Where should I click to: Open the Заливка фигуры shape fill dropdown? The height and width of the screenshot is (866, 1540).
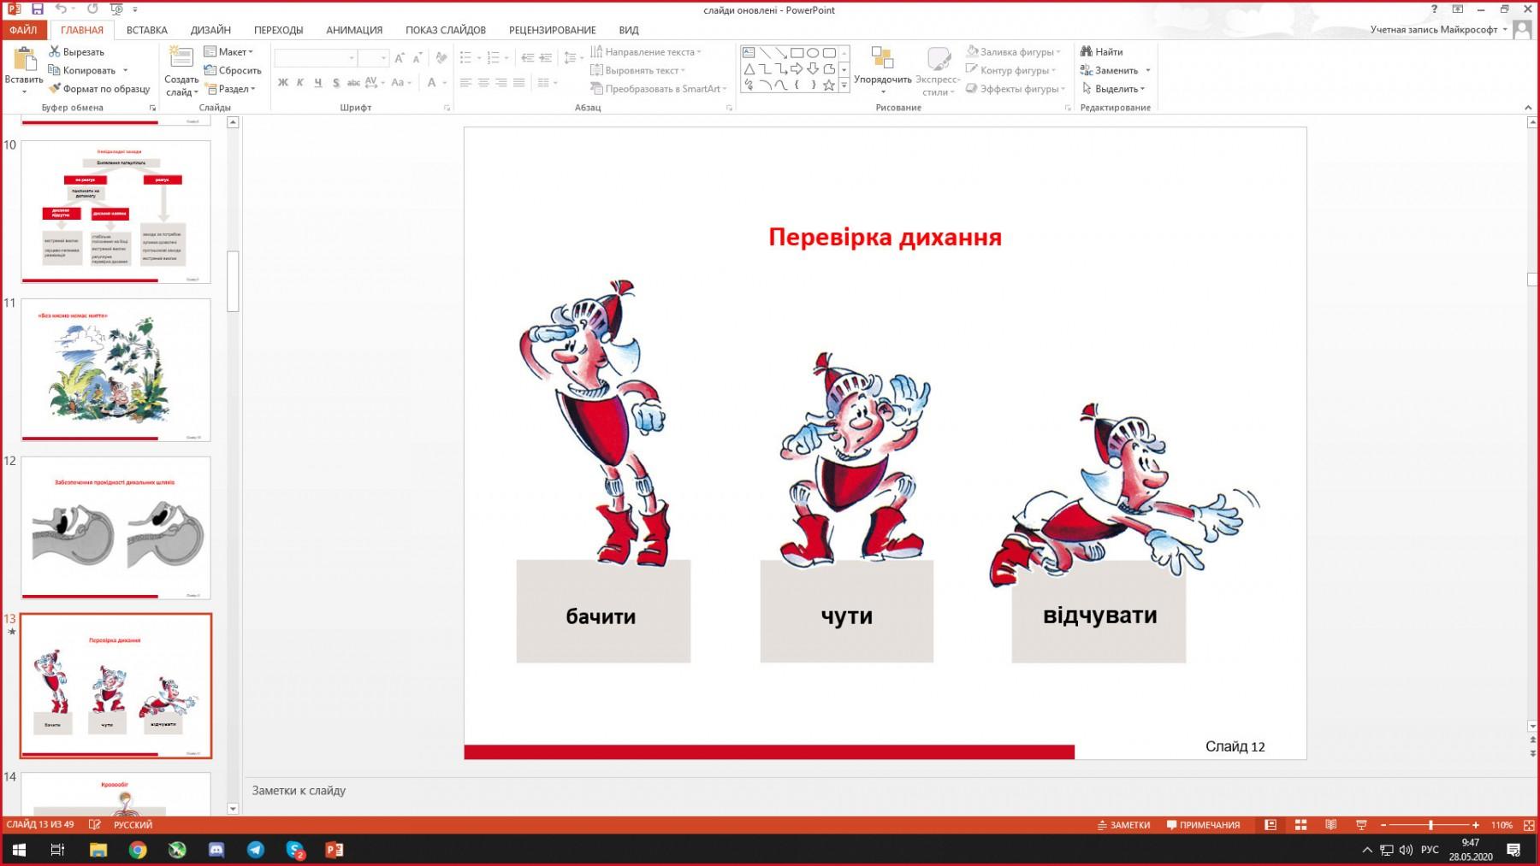[1014, 51]
